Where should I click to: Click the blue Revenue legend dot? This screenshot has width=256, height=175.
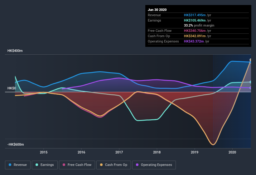(x=10, y=165)
